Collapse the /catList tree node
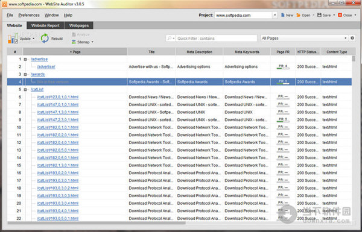 coord(25,89)
